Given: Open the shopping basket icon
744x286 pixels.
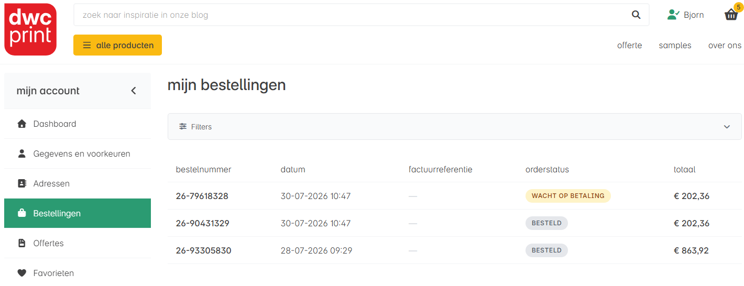Looking at the screenshot, I should tap(731, 15).
